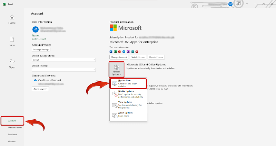
Task: Click the PowerPoint icon under product contains
Action: click(119, 52)
